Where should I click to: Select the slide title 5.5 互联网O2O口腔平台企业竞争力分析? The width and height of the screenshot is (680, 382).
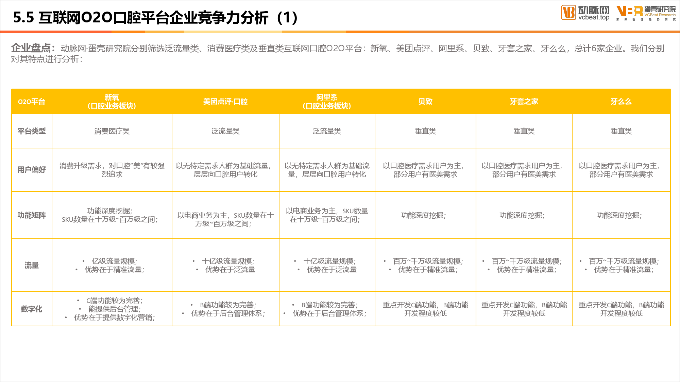click(x=155, y=18)
